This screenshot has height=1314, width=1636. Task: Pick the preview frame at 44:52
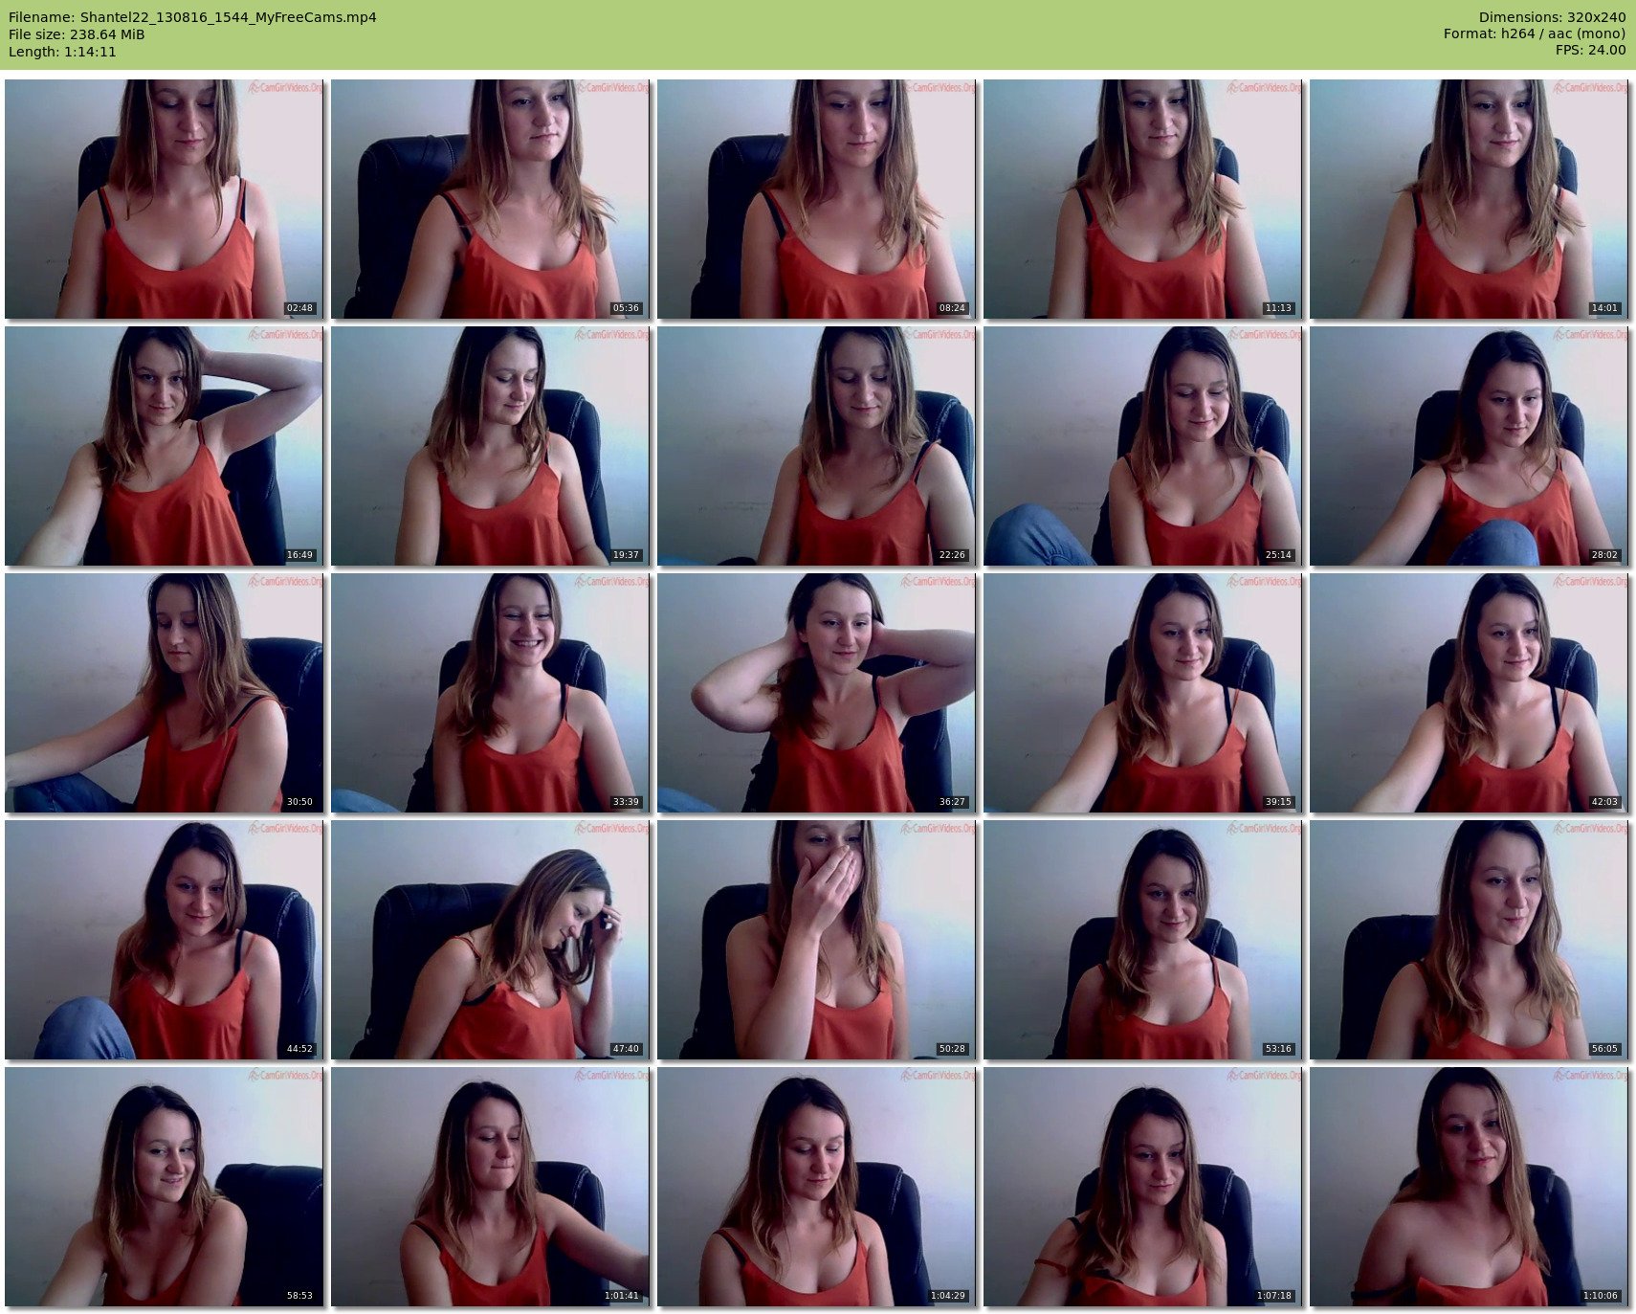click(x=164, y=939)
